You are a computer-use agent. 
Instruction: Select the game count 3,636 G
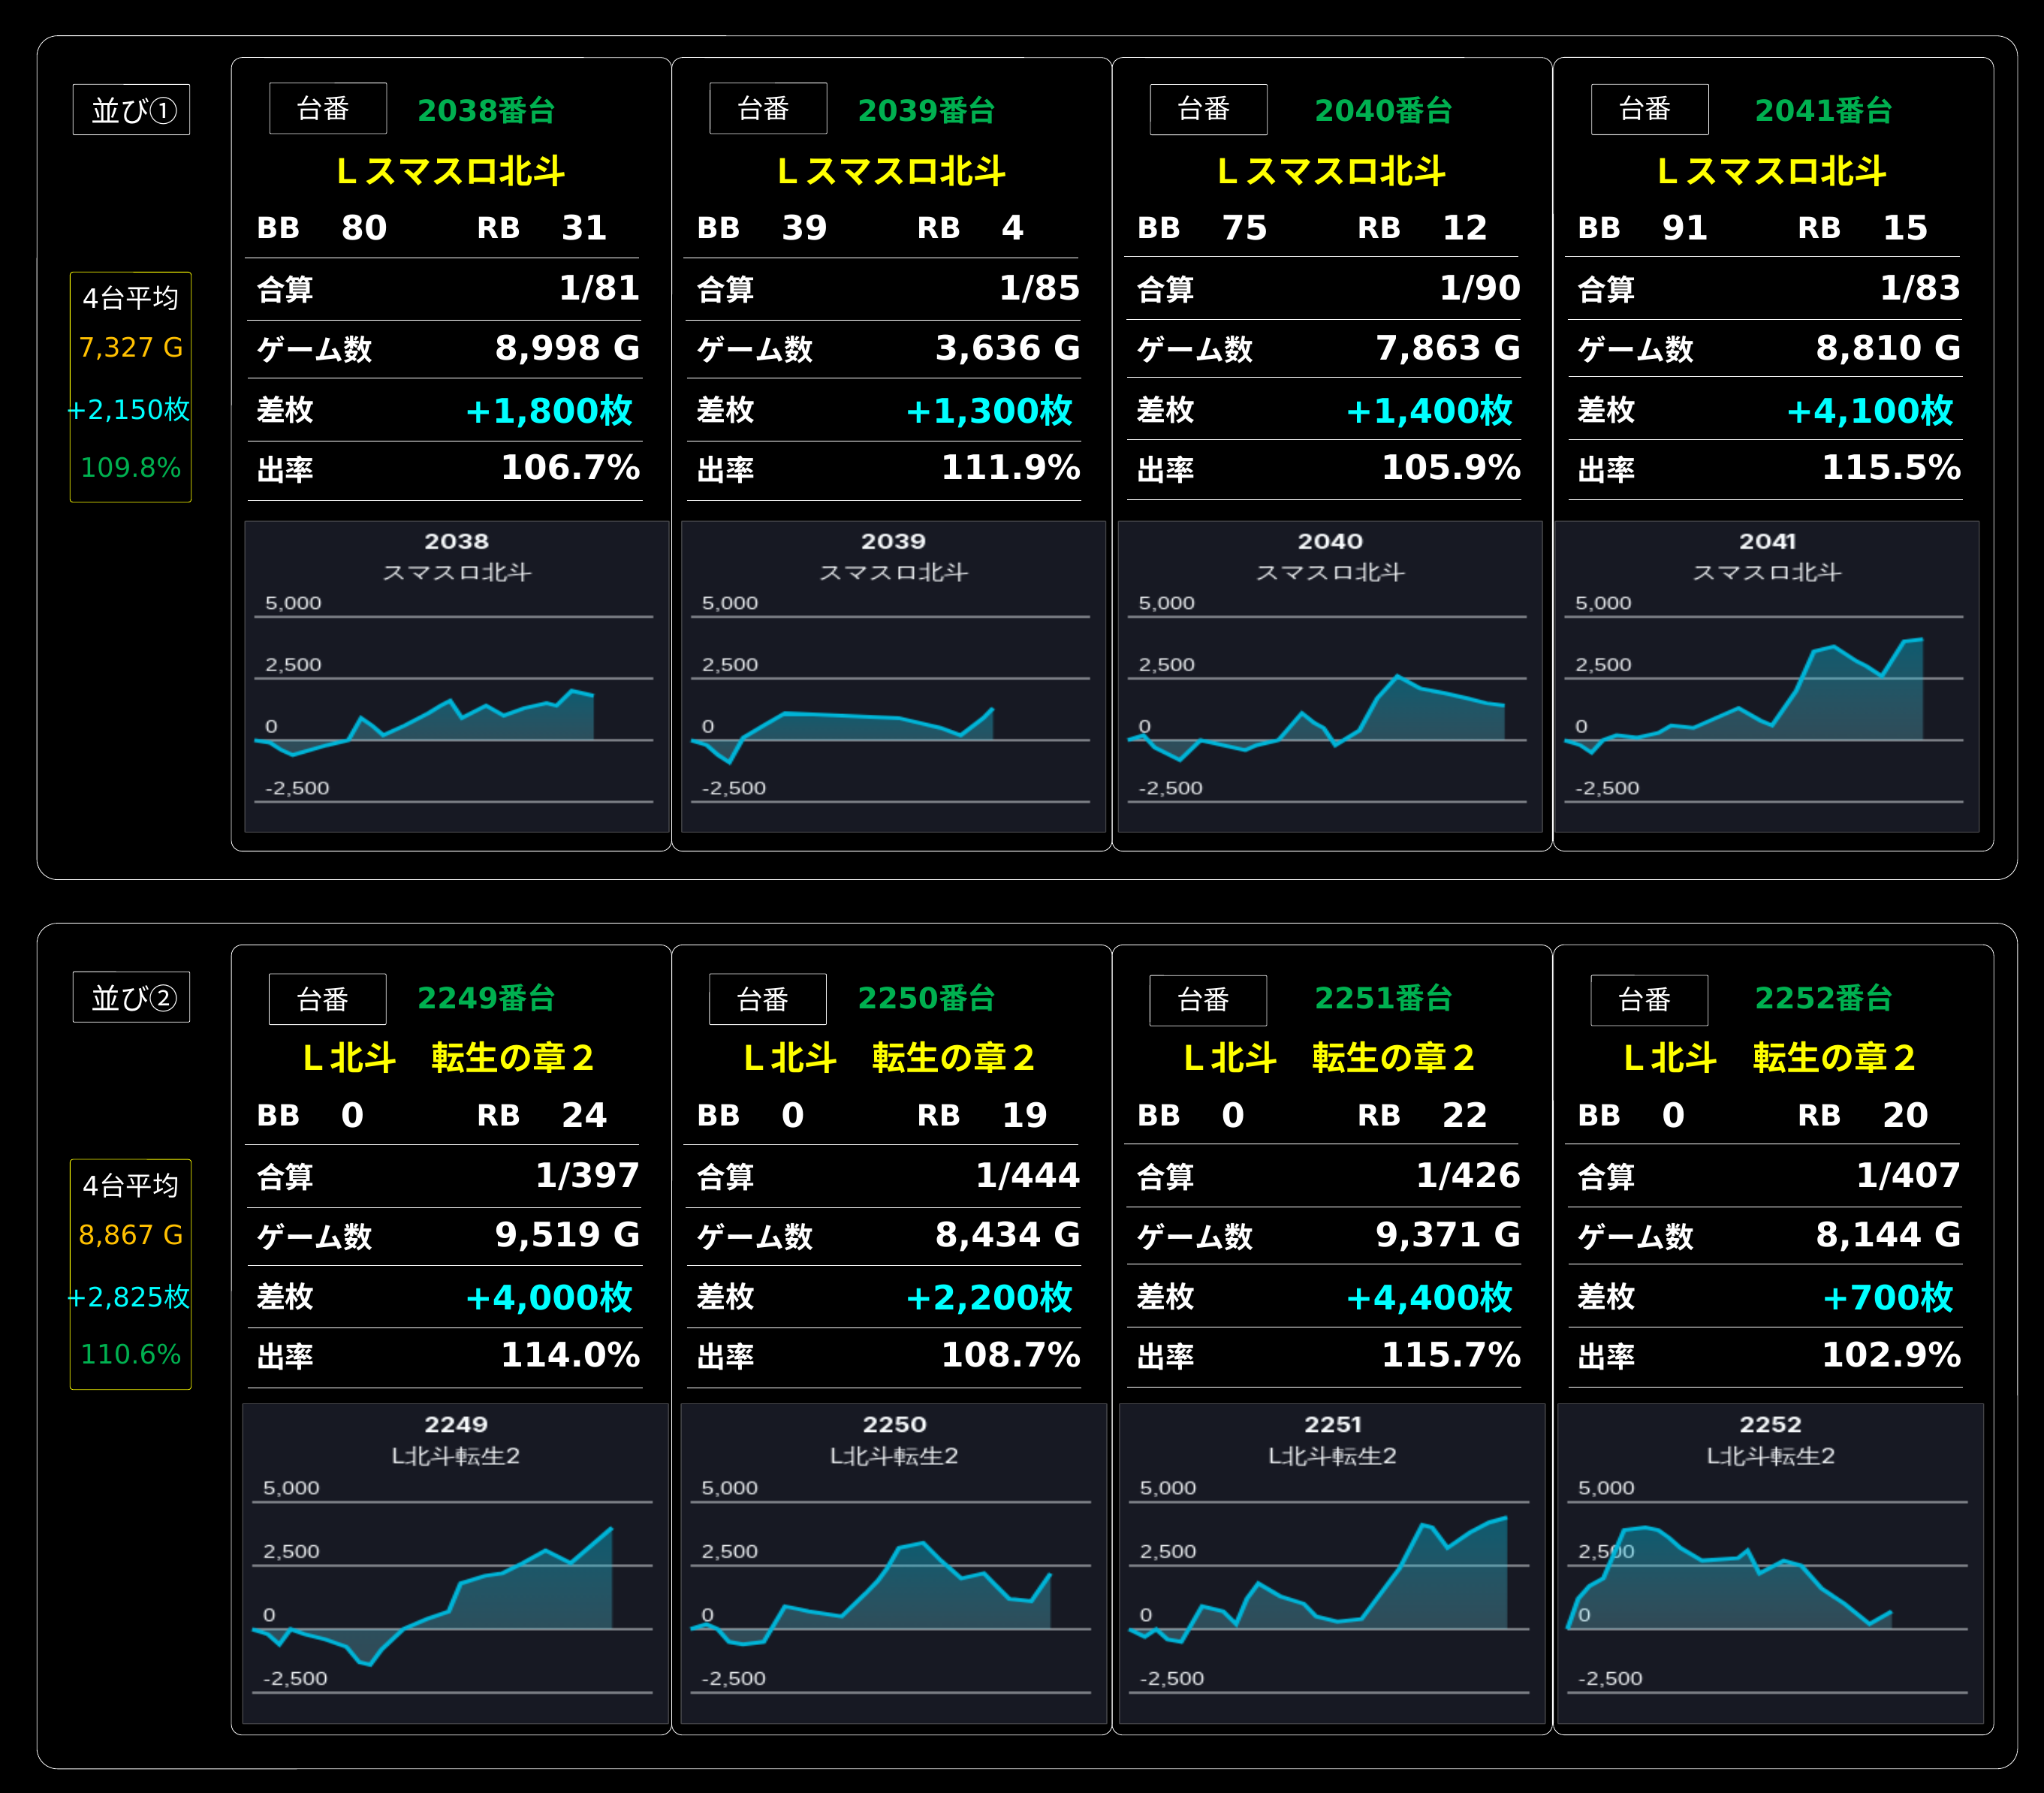pos(1008,348)
